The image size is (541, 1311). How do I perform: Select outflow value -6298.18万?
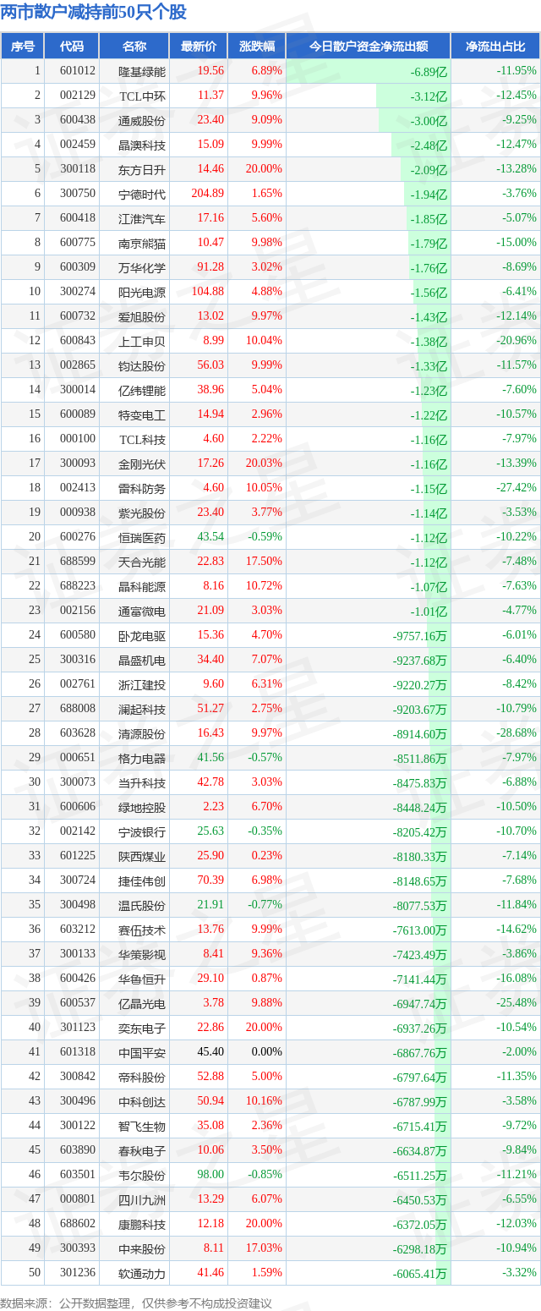pyautogui.click(x=419, y=1249)
